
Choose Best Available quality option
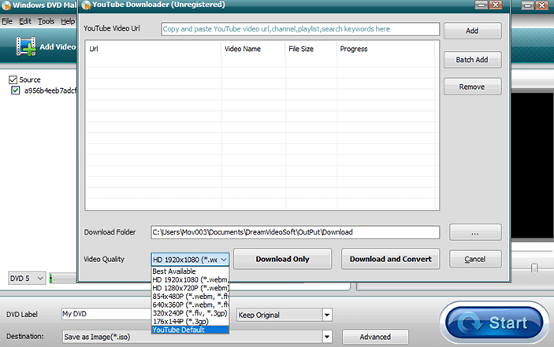[190, 271]
